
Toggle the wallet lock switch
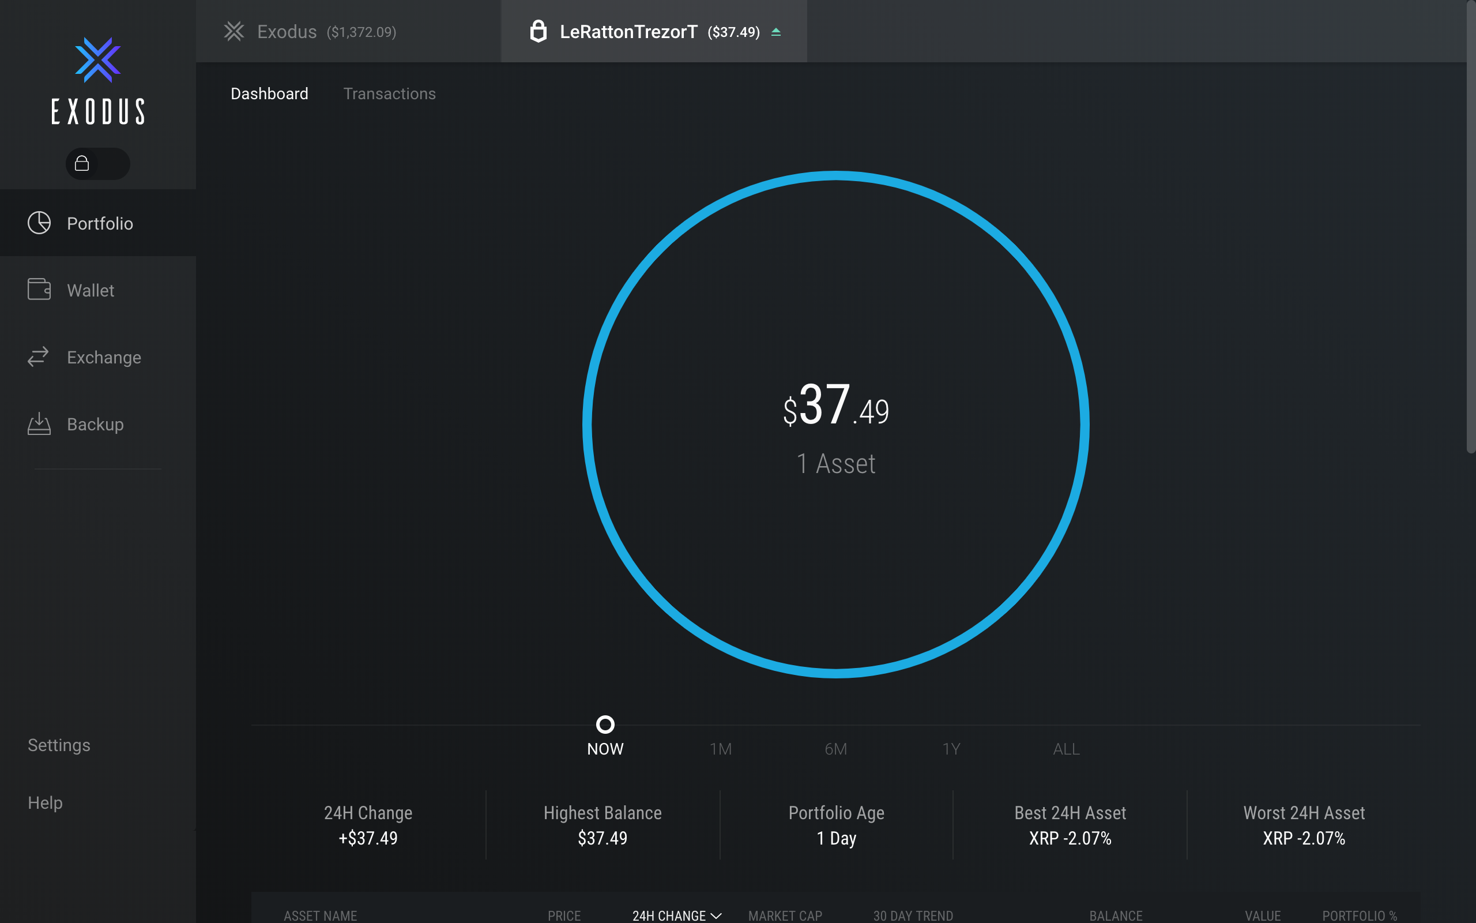(x=97, y=163)
